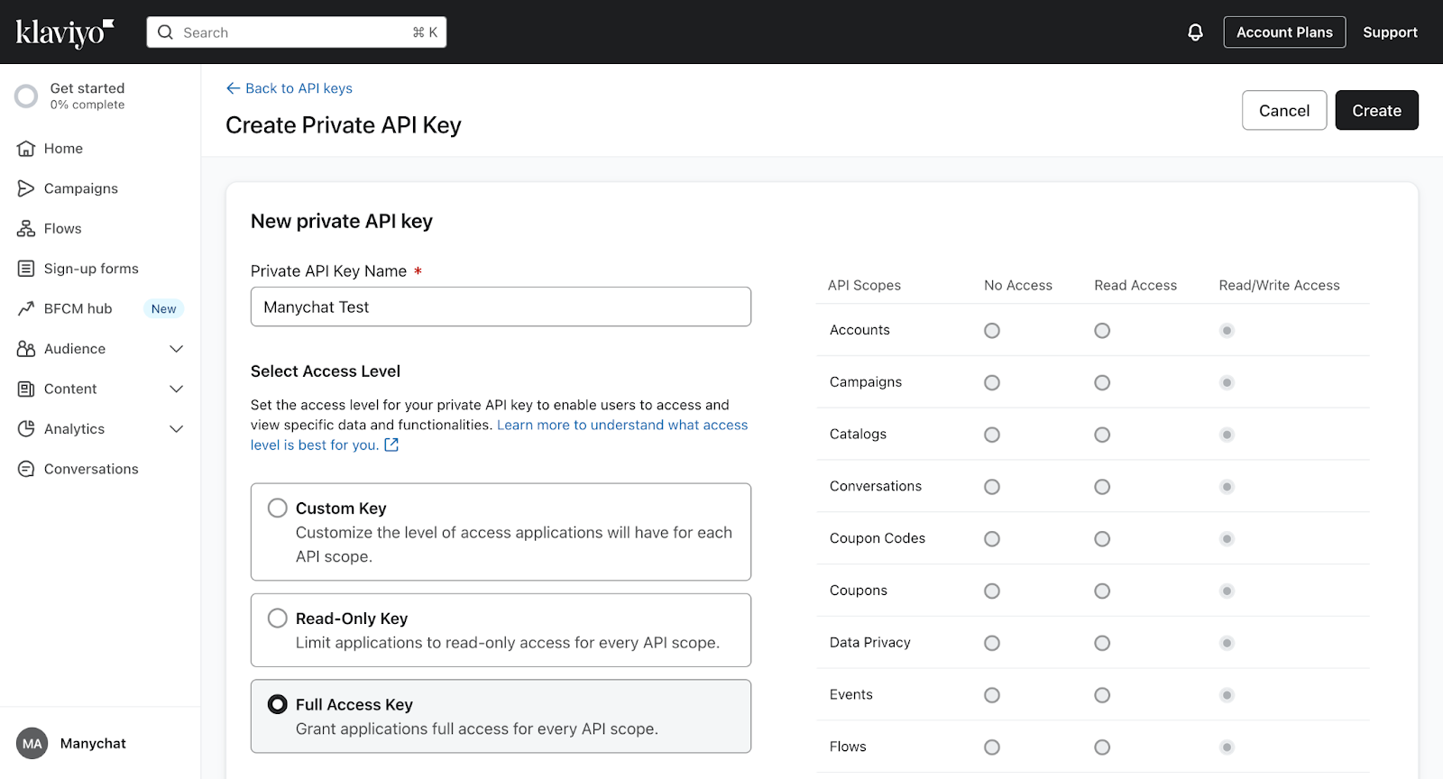
Task: Go back to API keys link
Action: tap(290, 88)
